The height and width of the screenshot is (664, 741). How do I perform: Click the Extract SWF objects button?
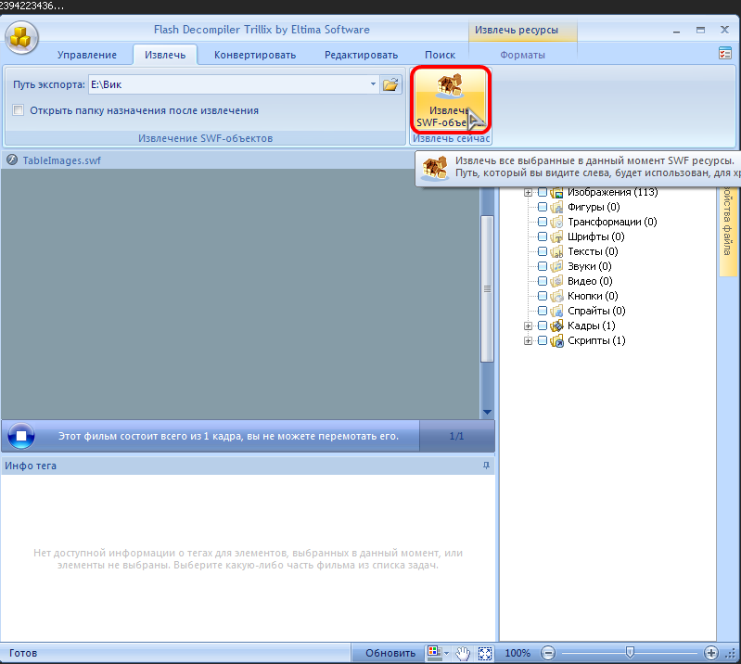click(451, 99)
